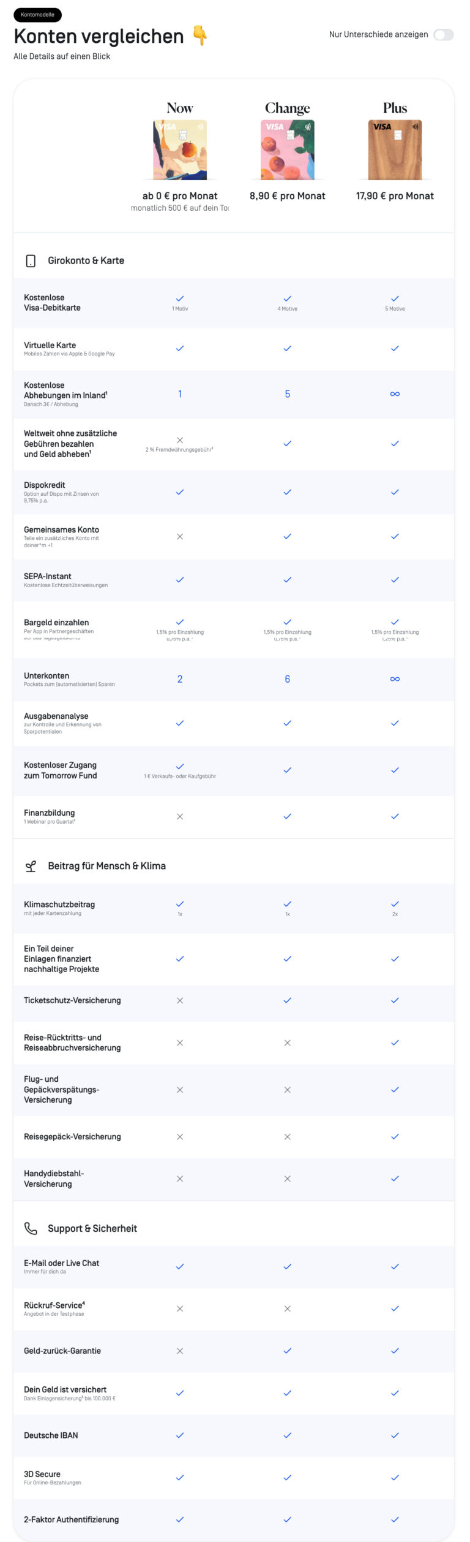
Task: Click the Kontomodelle badge
Action: (37, 14)
